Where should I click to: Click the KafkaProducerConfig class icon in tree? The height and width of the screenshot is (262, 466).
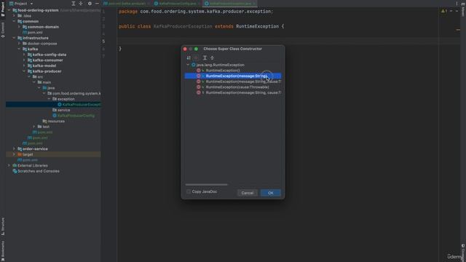tap(55, 116)
